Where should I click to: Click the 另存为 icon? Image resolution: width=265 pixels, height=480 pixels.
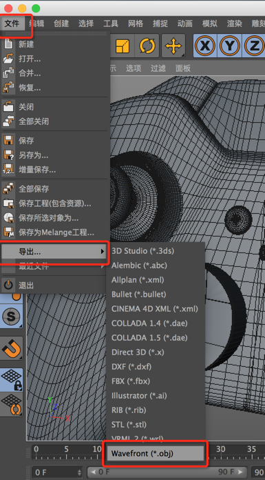(8, 155)
